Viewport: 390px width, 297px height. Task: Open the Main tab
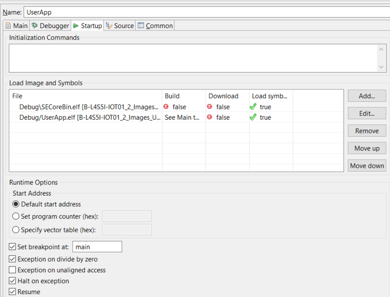point(16,26)
